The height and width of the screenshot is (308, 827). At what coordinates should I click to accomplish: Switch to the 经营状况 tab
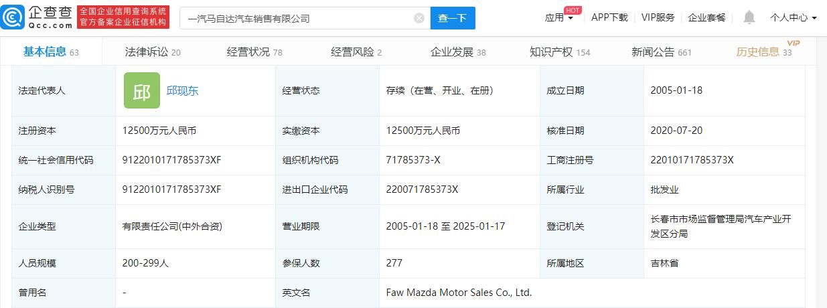254,52
